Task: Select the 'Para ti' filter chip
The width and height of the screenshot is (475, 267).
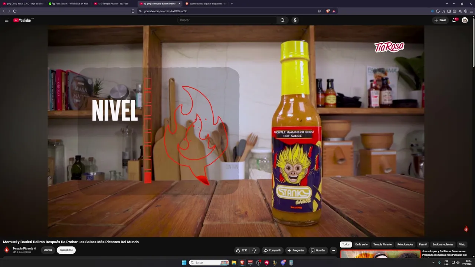Action: pos(423,244)
